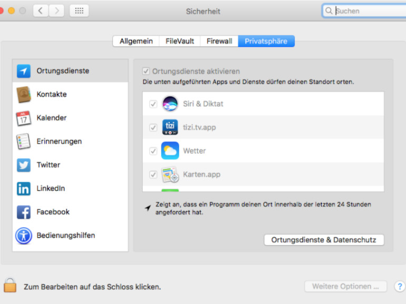Select the Facebook icon
Viewport: 406px width, 304px height.
click(24, 212)
